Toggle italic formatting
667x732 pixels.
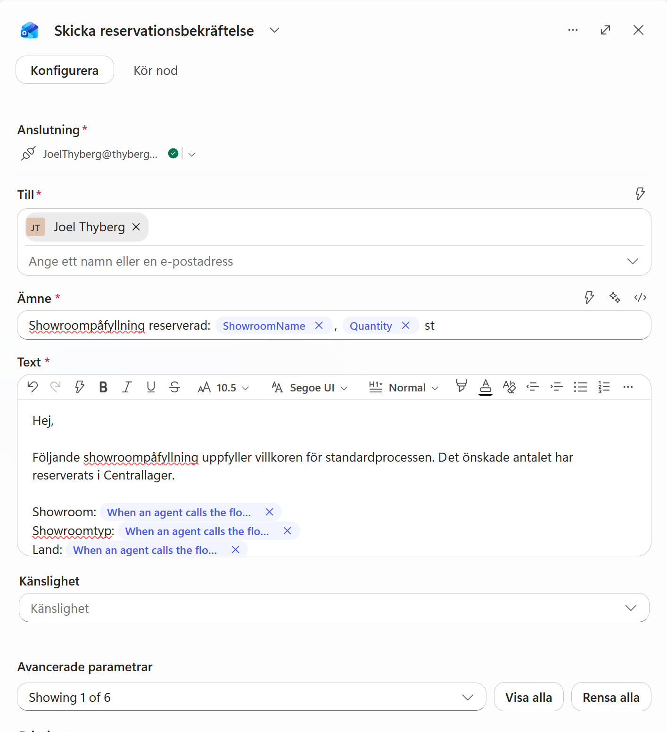[x=127, y=387]
